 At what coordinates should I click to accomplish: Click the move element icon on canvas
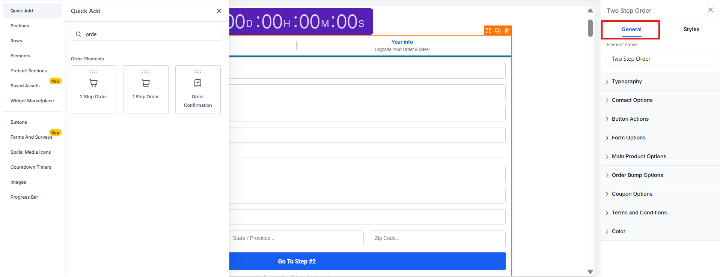coord(488,31)
